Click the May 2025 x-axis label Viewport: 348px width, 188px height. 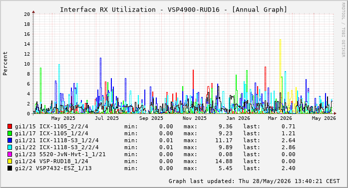pos(63,118)
